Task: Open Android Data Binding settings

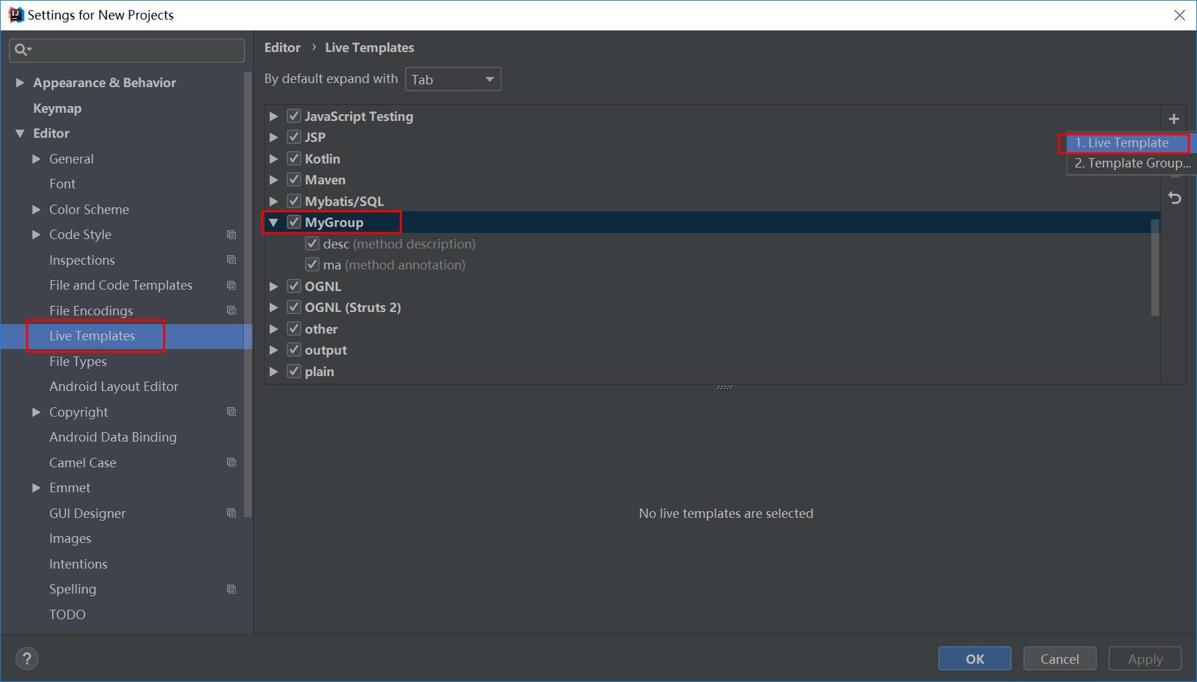Action: (113, 437)
